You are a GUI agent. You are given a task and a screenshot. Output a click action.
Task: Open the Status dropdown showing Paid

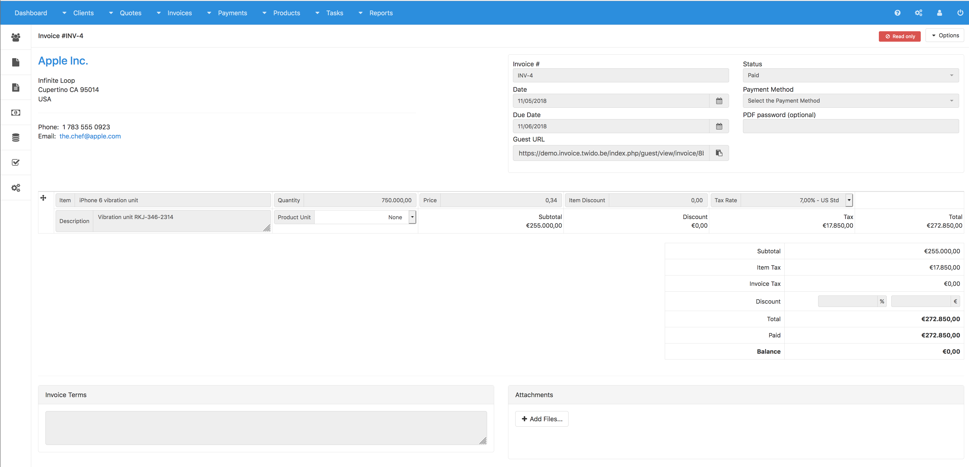tap(850, 75)
